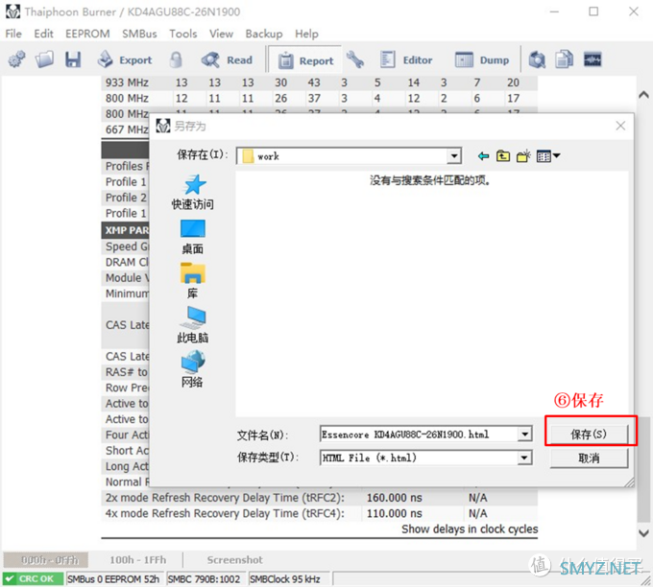Click the copy documents toolbar icon

pyautogui.click(x=565, y=59)
